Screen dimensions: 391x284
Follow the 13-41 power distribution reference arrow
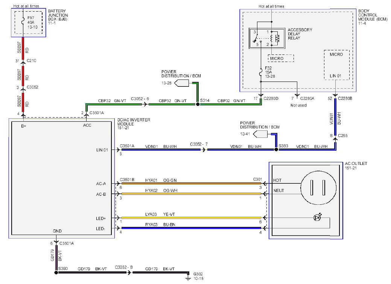(260, 134)
